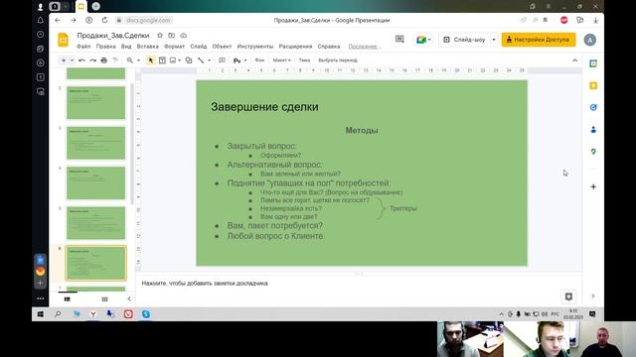Open the Макет layout dropdown
Viewport: 636px width, 357px height.
click(281, 60)
